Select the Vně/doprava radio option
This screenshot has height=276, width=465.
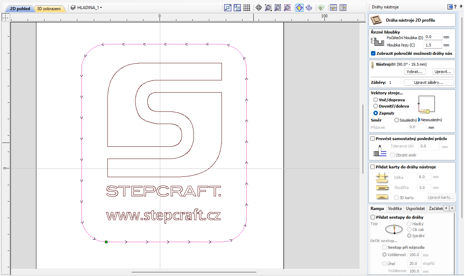pos(376,100)
